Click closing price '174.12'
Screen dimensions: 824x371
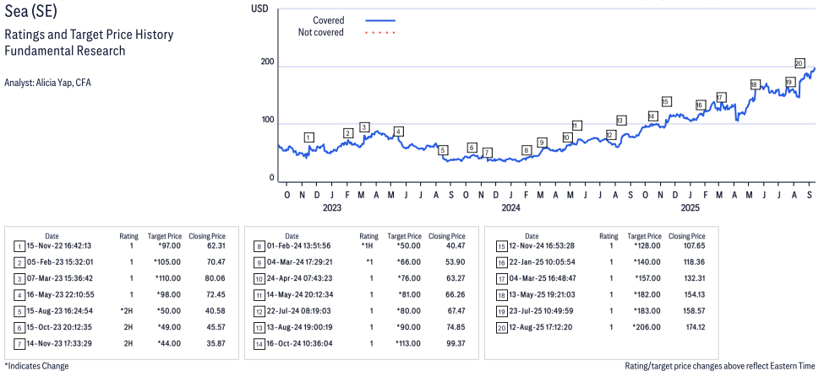tap(694, 327)
